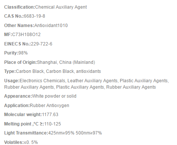This screenshot has height=145, width=177.
Task: Click the Classification label text
Action: (20, 7)
